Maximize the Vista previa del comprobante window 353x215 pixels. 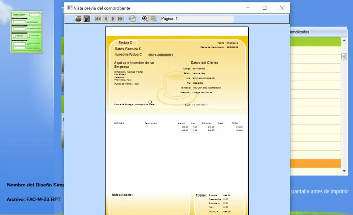pyautogui.click(x=265, y=8)
